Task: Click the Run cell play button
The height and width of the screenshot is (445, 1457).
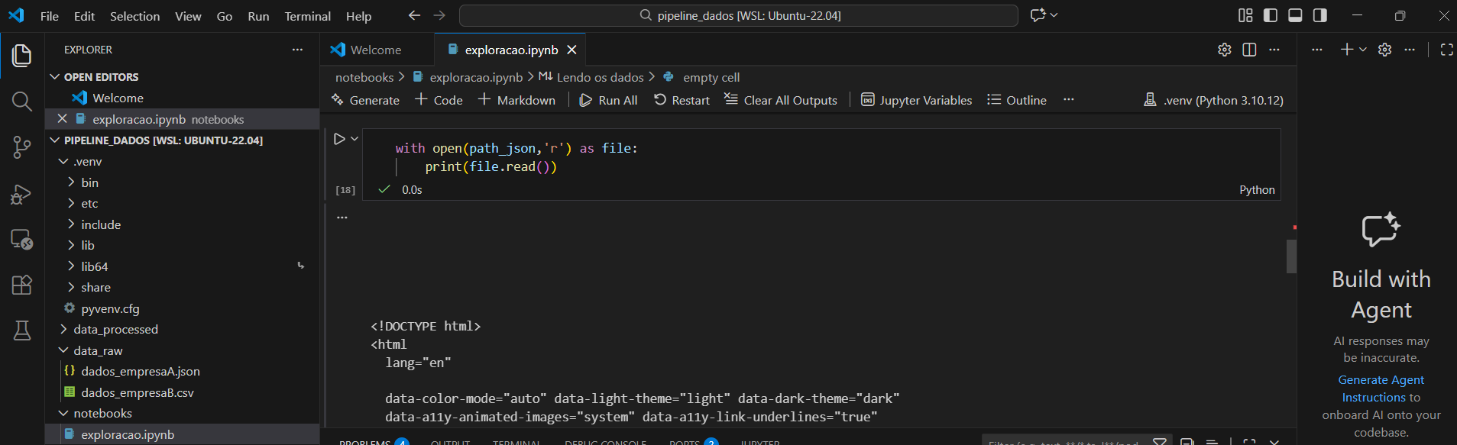Action: click(x=339, y=139)
